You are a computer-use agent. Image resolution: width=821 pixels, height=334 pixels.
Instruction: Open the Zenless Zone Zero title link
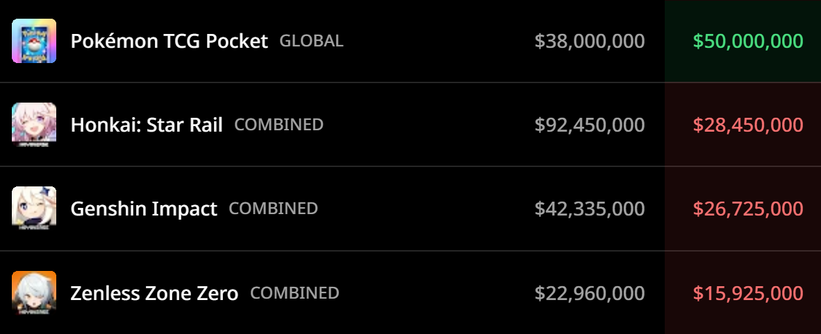click(154, 292)
